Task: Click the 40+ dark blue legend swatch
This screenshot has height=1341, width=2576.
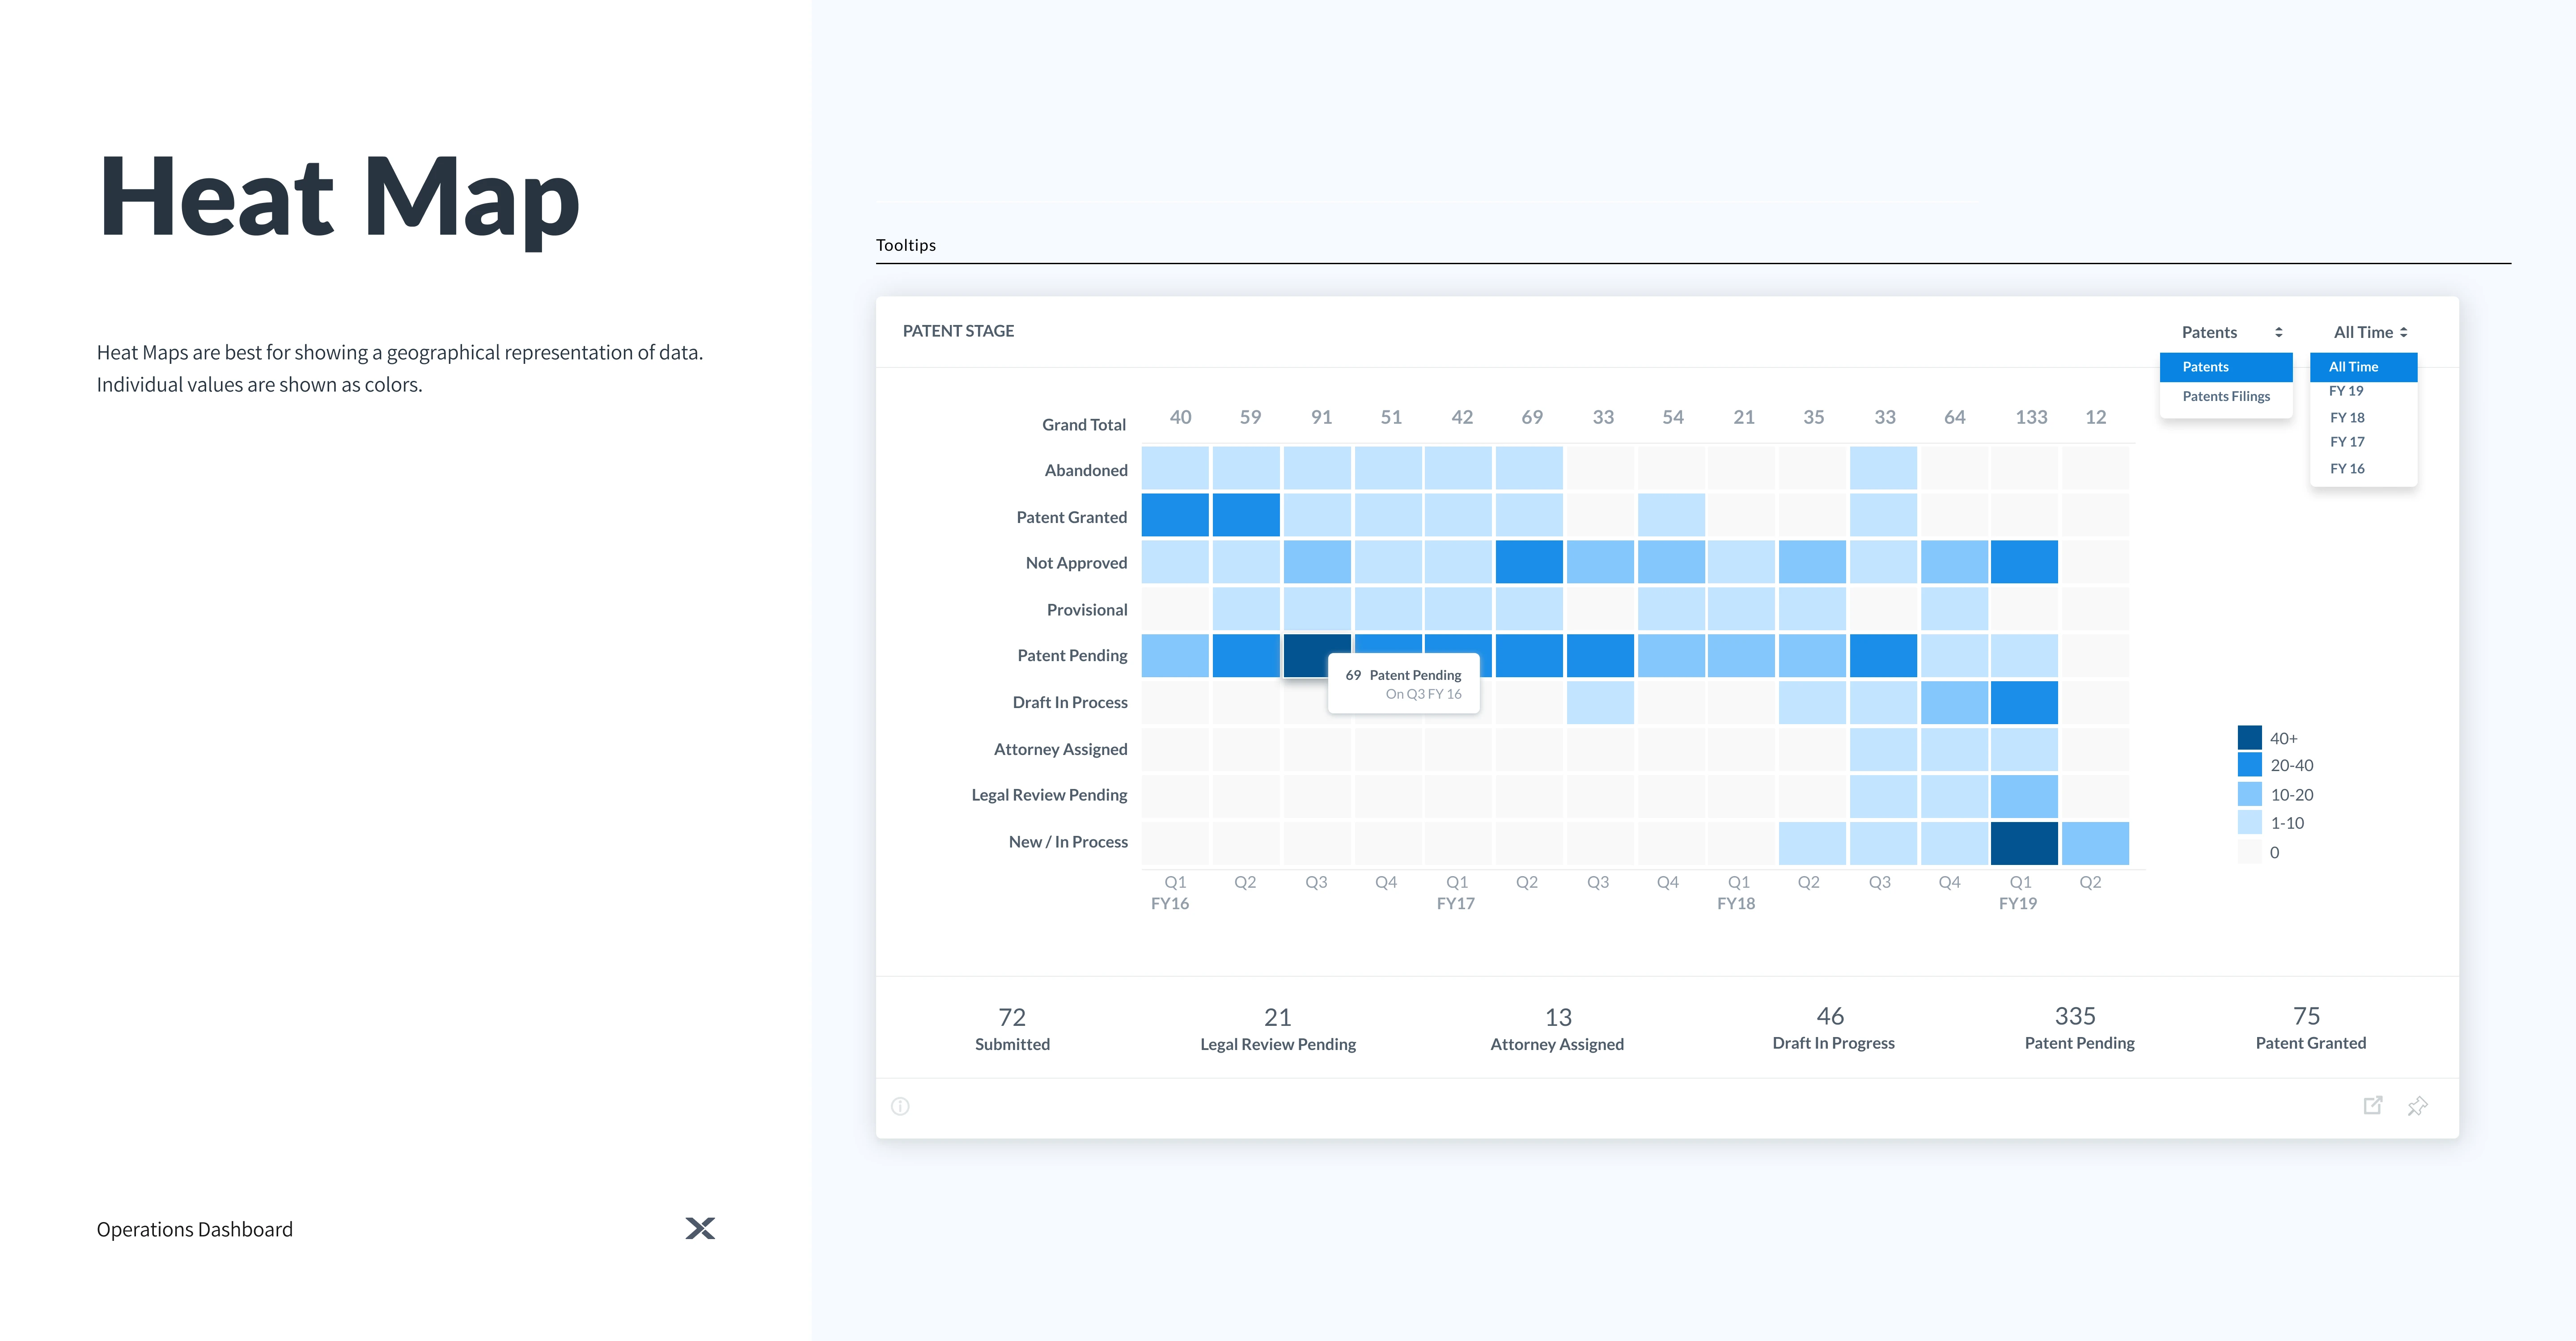Action: click(2249, 738)
